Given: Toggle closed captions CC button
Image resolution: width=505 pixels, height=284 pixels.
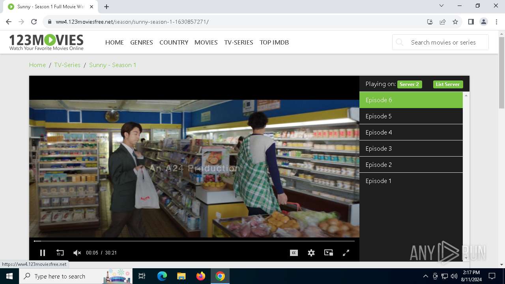Looking at the screenshot, I should coord(294,253).
